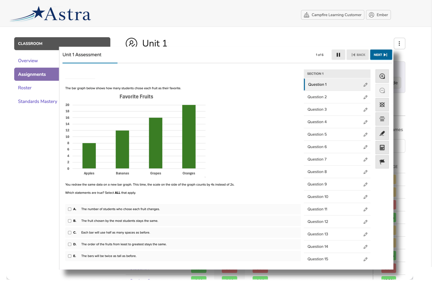432x283 pixels.
Task: Click the pencil icon beside Question 10
Action: [365, 197]
